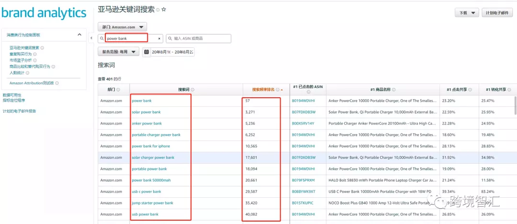517x224 pixels.
Task: Click info icon in the #1 转化共享 header
Action: coord(509,90)
